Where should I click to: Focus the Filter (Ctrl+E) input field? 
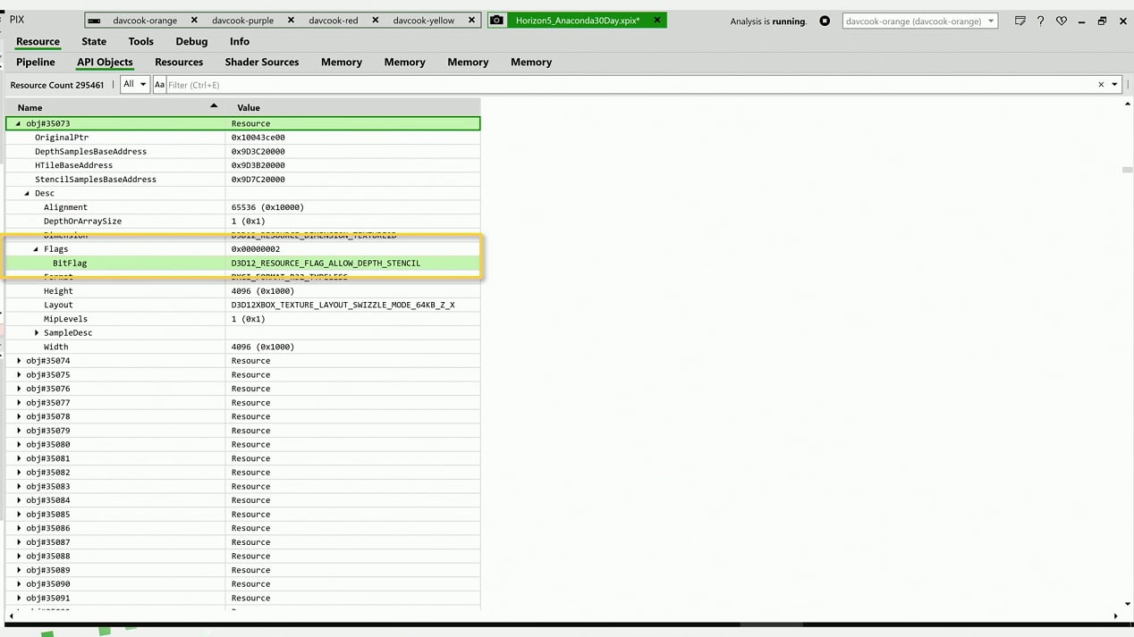[x=630, y=85]
